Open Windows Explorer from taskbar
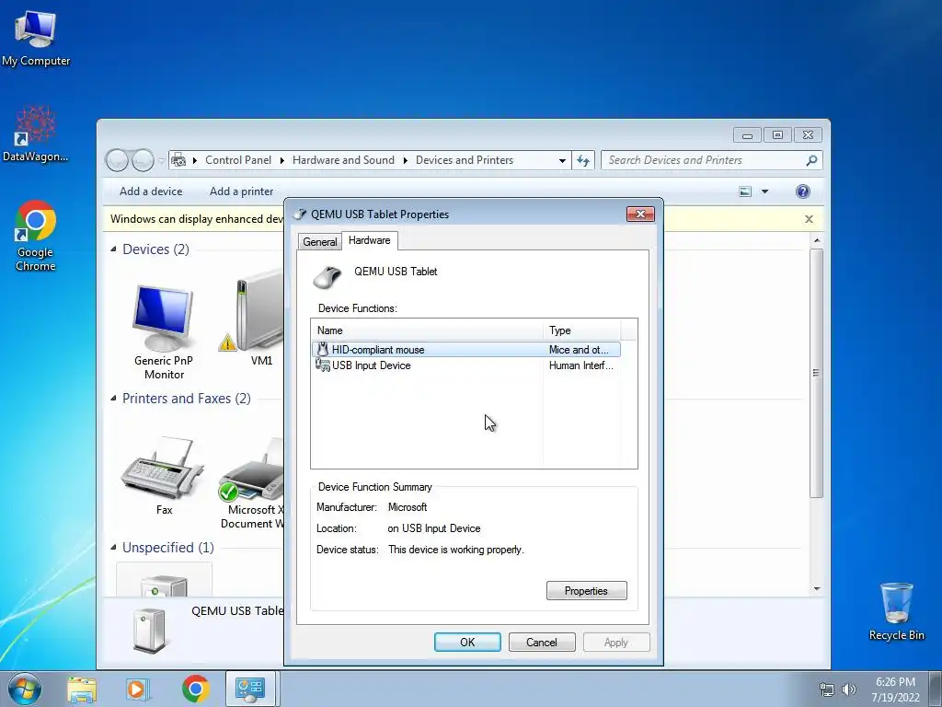 pos(82,689)
